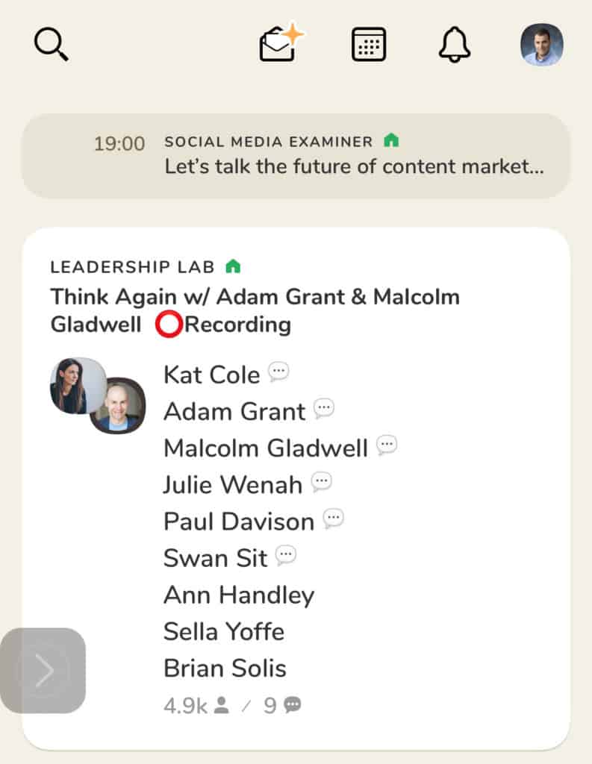This screenshot has height=764, width=592.
Task: Open the calendar events icon
Action: pos(369,45)
